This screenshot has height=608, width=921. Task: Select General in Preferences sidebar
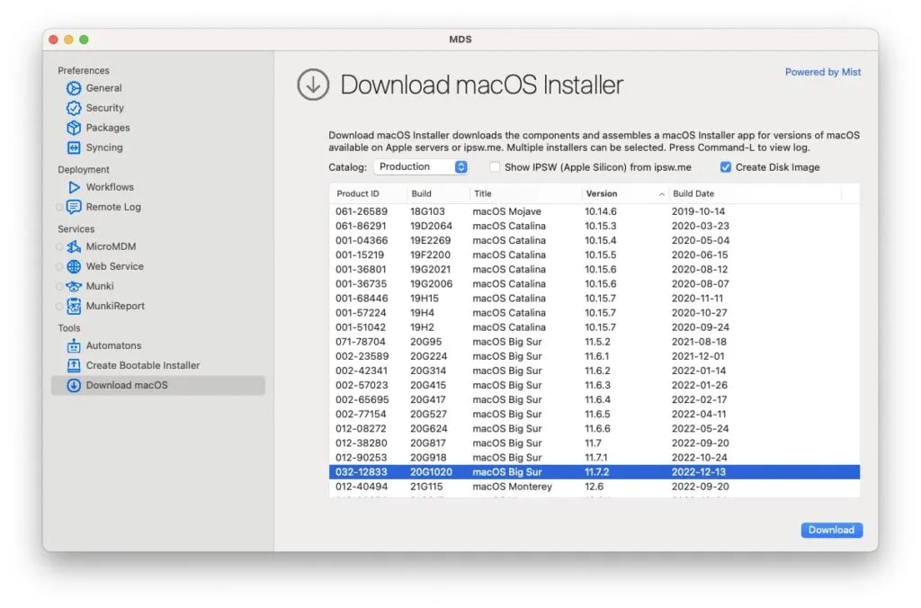(x=104, y=88)
